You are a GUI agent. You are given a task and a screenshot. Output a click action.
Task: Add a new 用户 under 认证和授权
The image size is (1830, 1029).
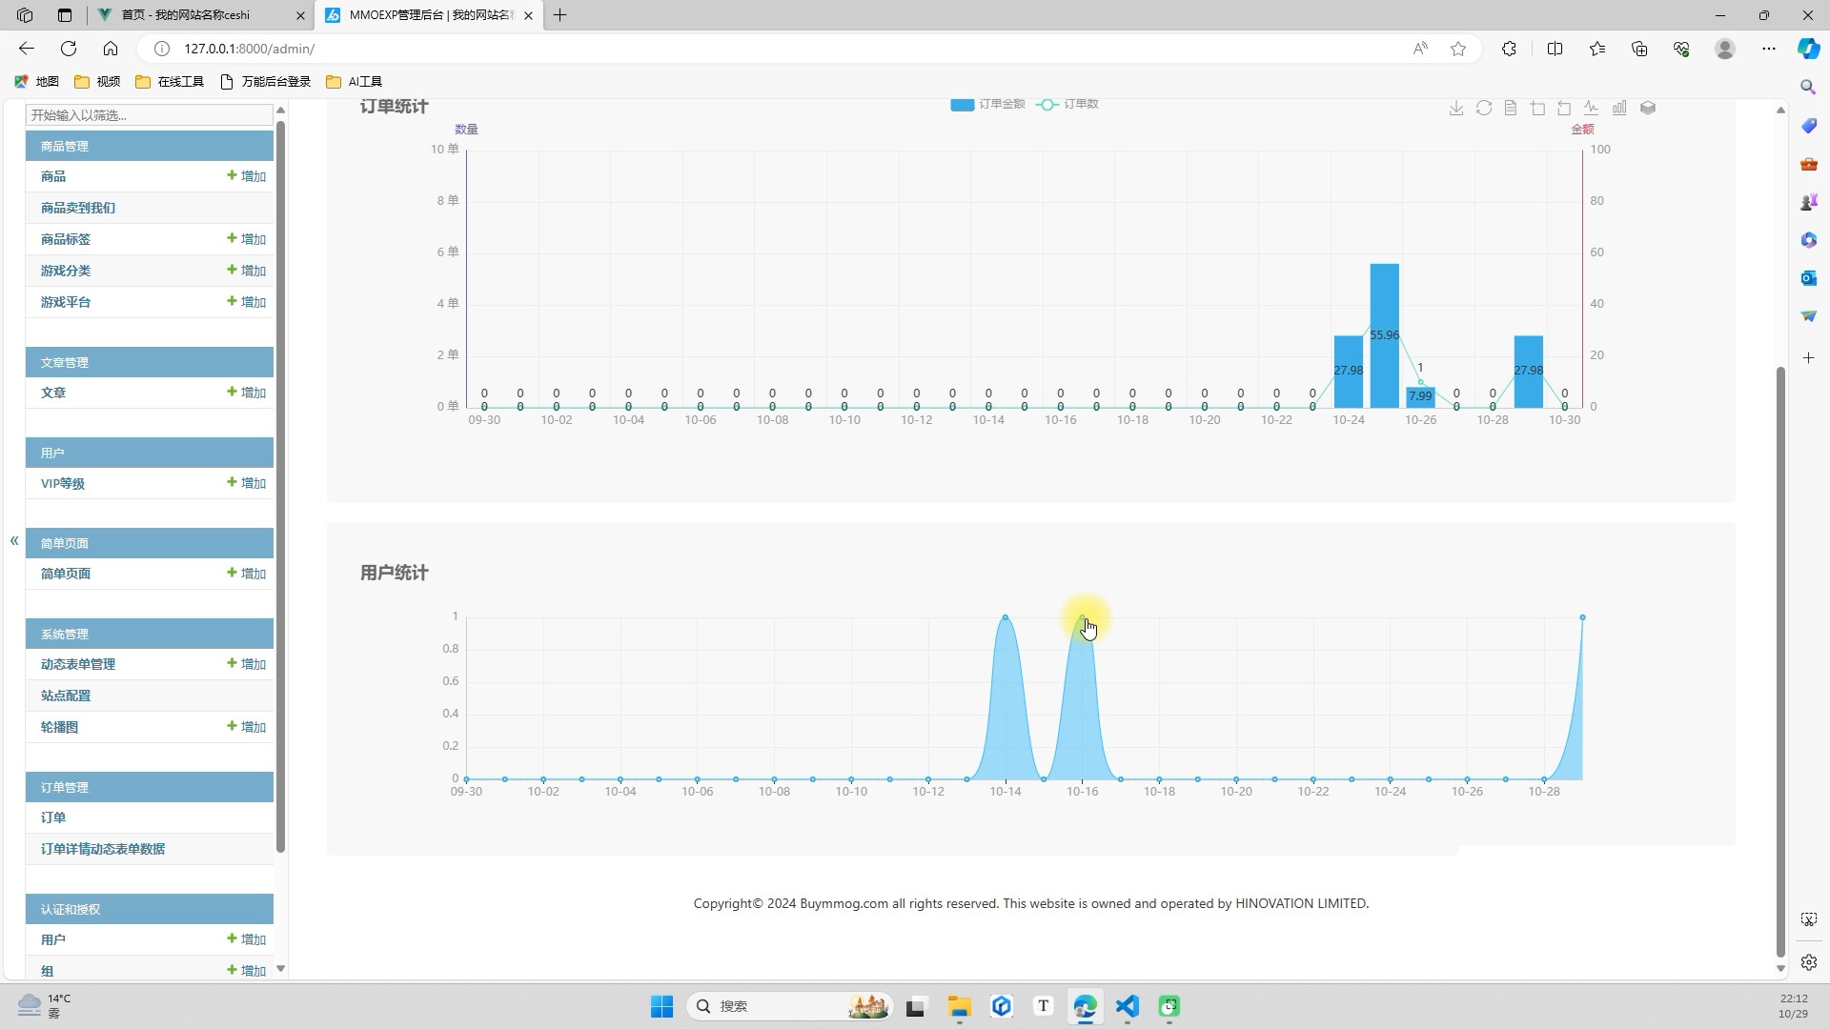pyautogui.click(x=247, y=939)
